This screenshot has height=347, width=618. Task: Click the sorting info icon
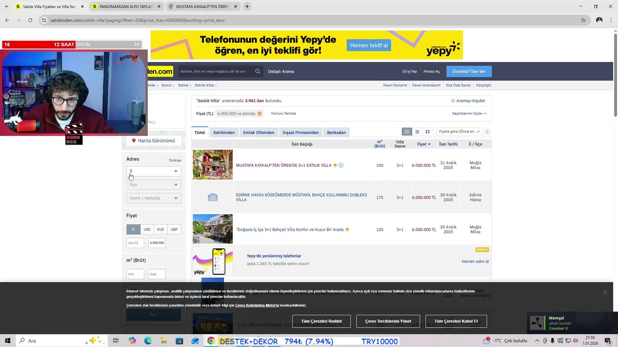point(487,132)
